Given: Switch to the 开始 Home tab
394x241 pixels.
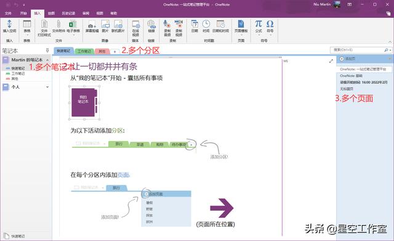Looking at the screenshot, I should tap(23, 13).
